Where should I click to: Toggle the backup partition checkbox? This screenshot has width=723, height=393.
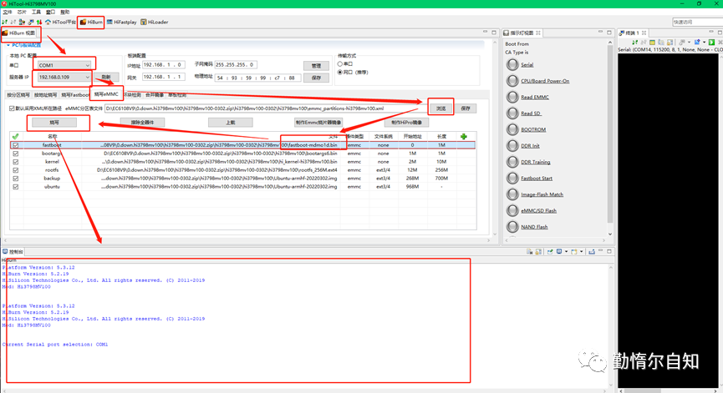[16, 178]
